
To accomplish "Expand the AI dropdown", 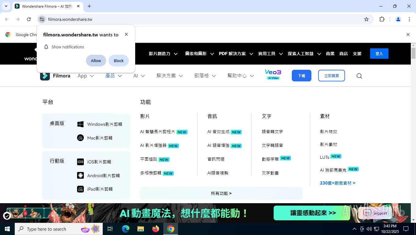I will 139,76.
